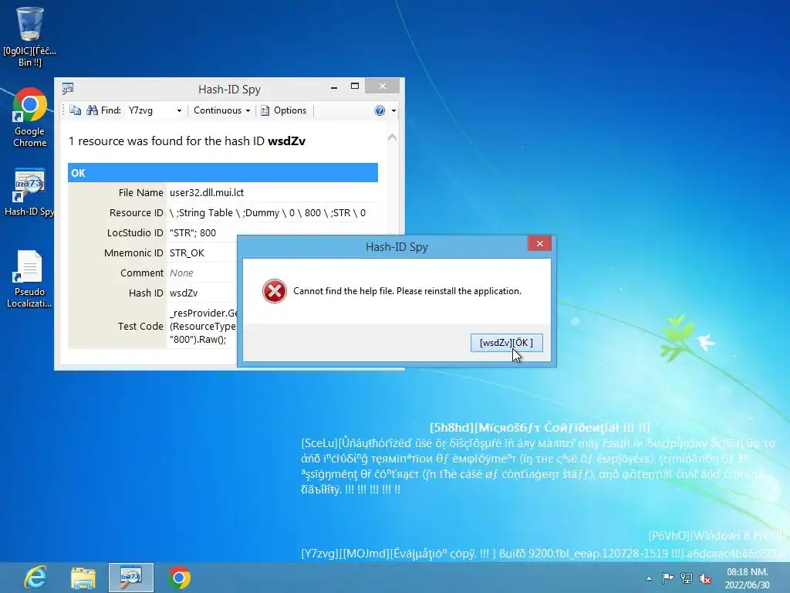Click the resource found summary text
Screen dimensions: 790x593
[187, 141]
